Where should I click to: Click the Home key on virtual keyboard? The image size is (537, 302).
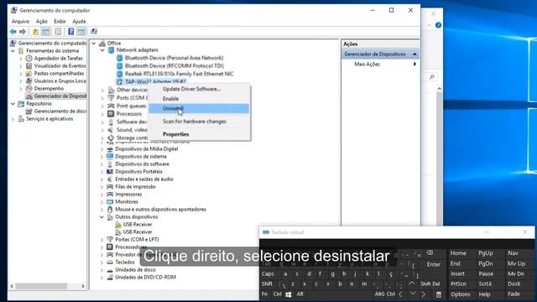[458, 253]
